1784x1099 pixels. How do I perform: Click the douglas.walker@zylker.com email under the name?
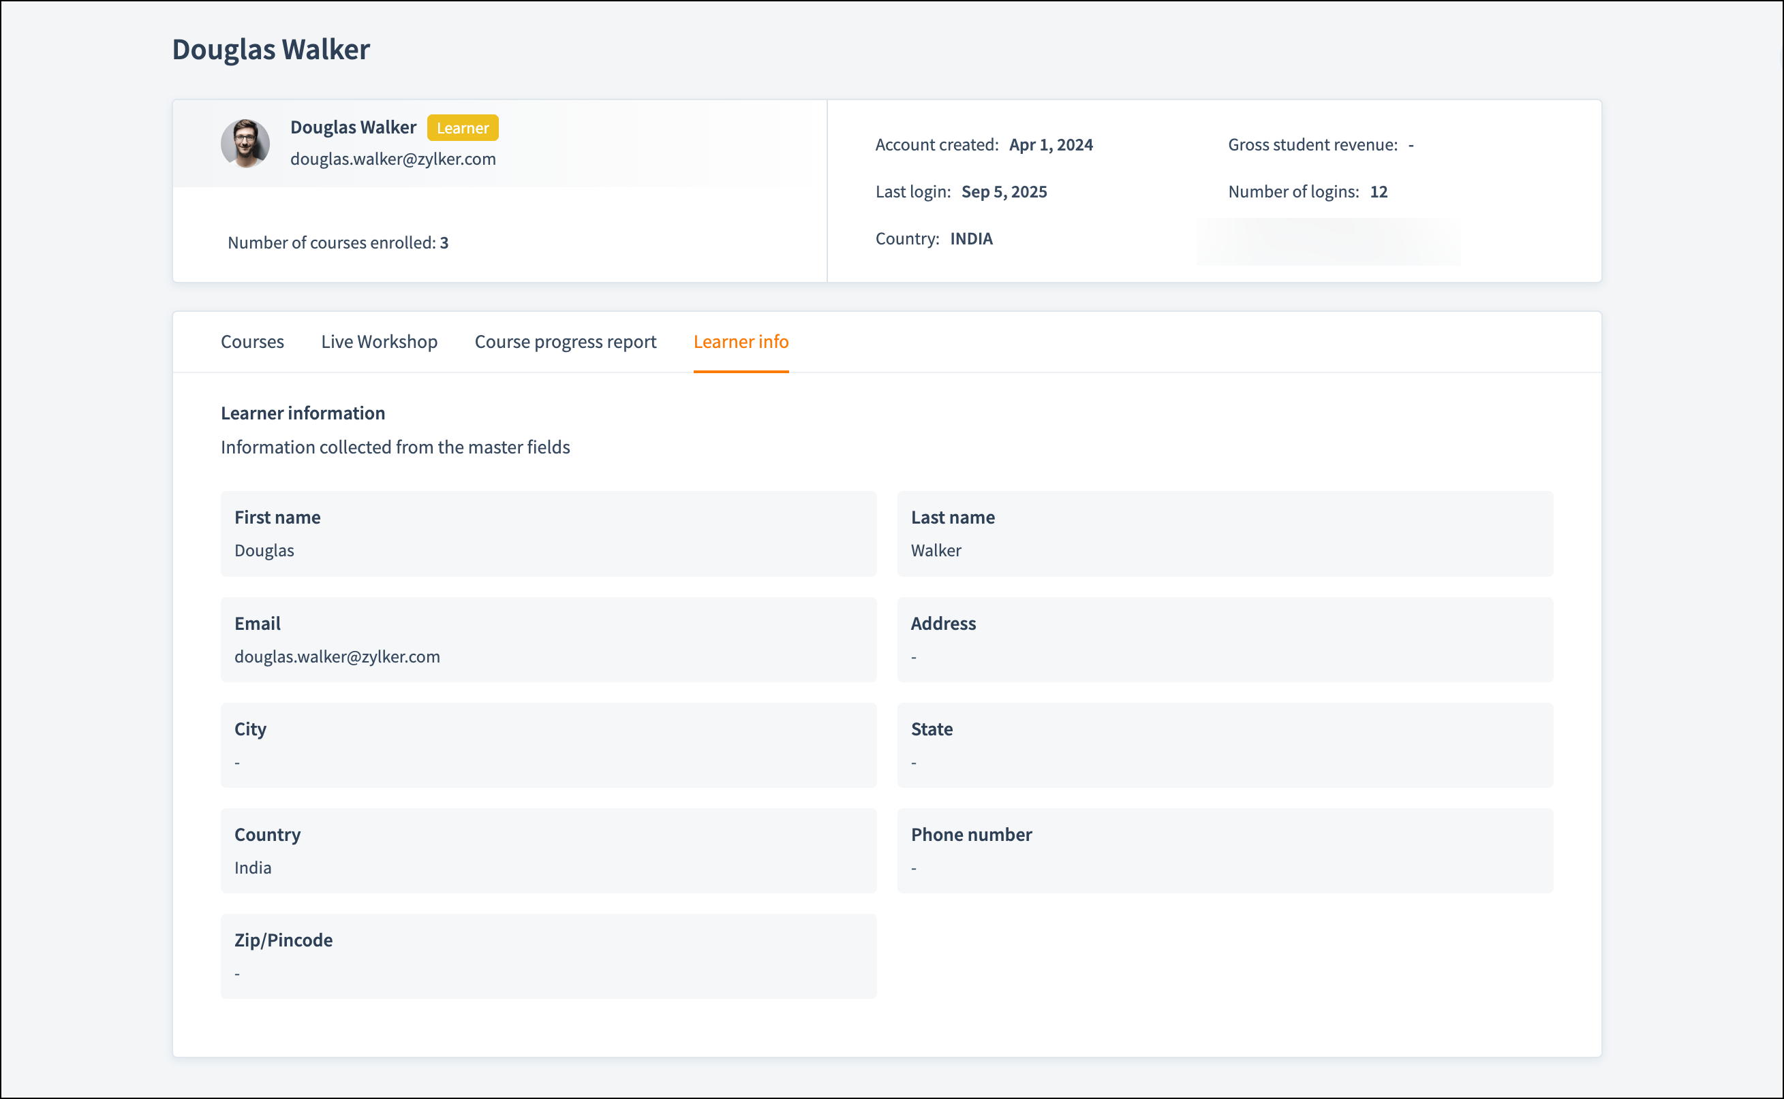[x=393, y=159]
